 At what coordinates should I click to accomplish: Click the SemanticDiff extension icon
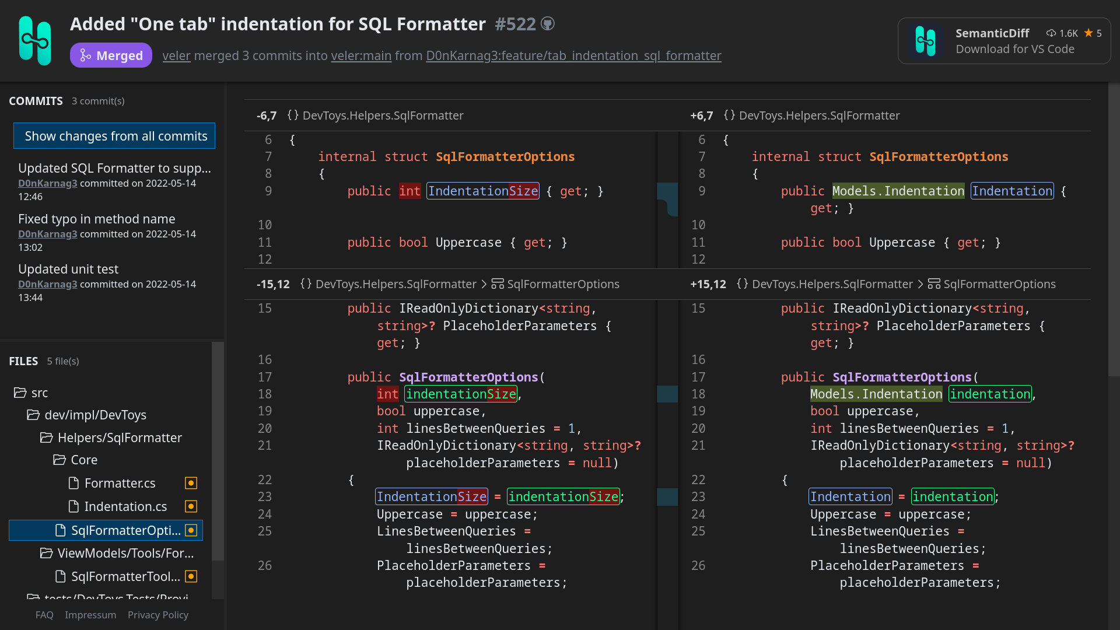click(926, 40)
